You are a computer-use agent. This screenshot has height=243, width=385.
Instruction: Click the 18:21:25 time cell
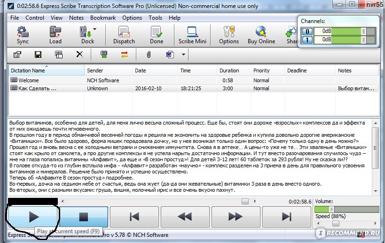pyautogui.click(x=191, y=88)
